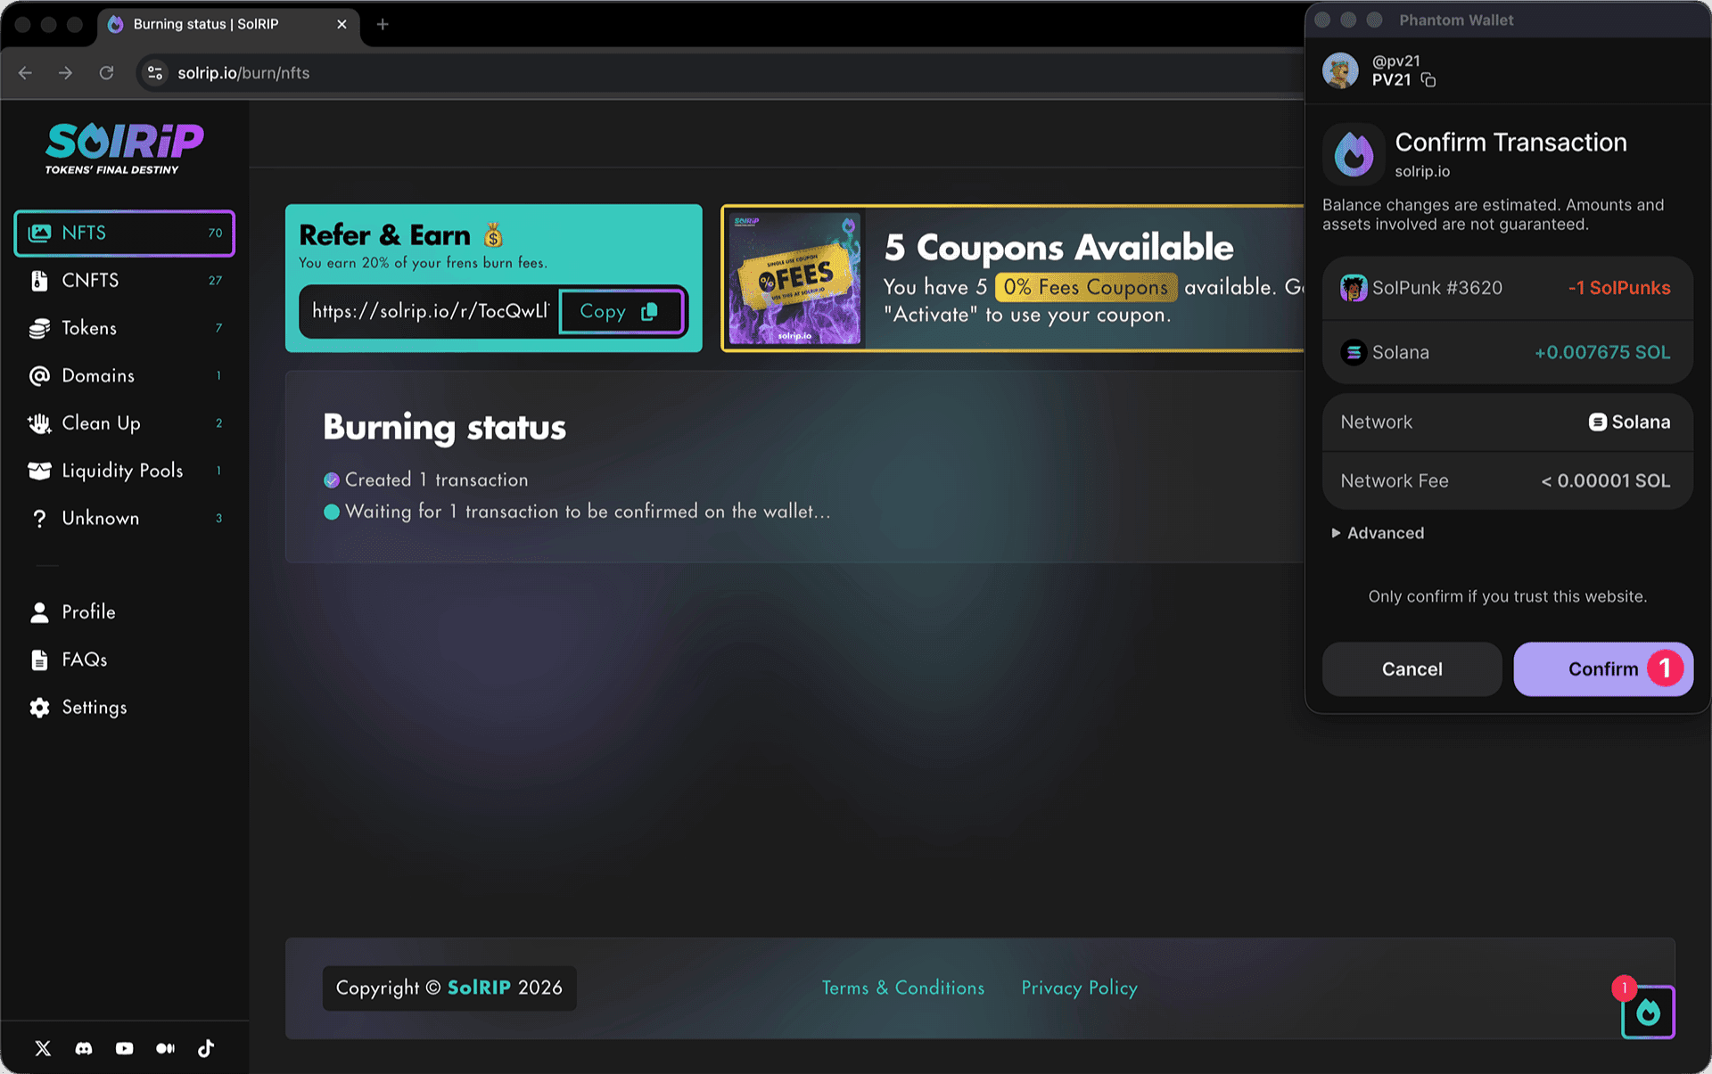1712x1074 pixels.
Task: Expand the Advanced section in Phantom
Action: pyautogui.click(x=1378, y=533)
